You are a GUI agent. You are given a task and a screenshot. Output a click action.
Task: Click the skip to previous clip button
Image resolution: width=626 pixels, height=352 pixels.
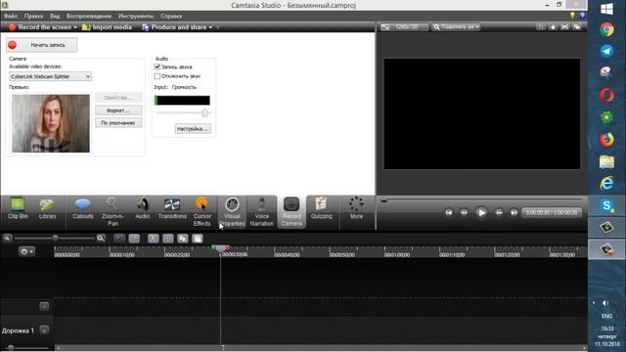[449, 213]
